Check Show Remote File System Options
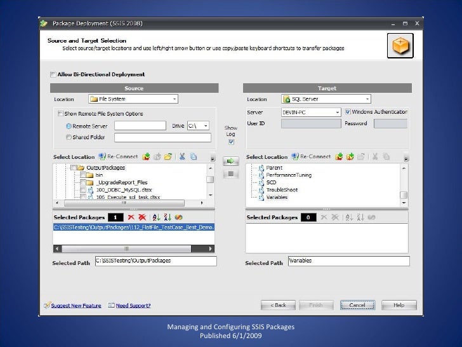Image resolution: width=462 pixels, height=347 pixels. [x=60, y=114]
